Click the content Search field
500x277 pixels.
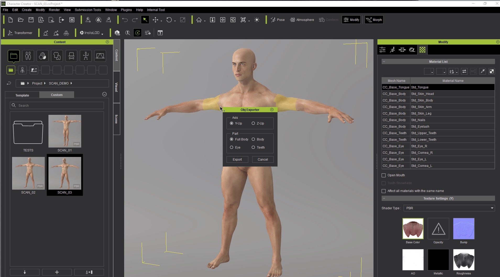[57, 105]
